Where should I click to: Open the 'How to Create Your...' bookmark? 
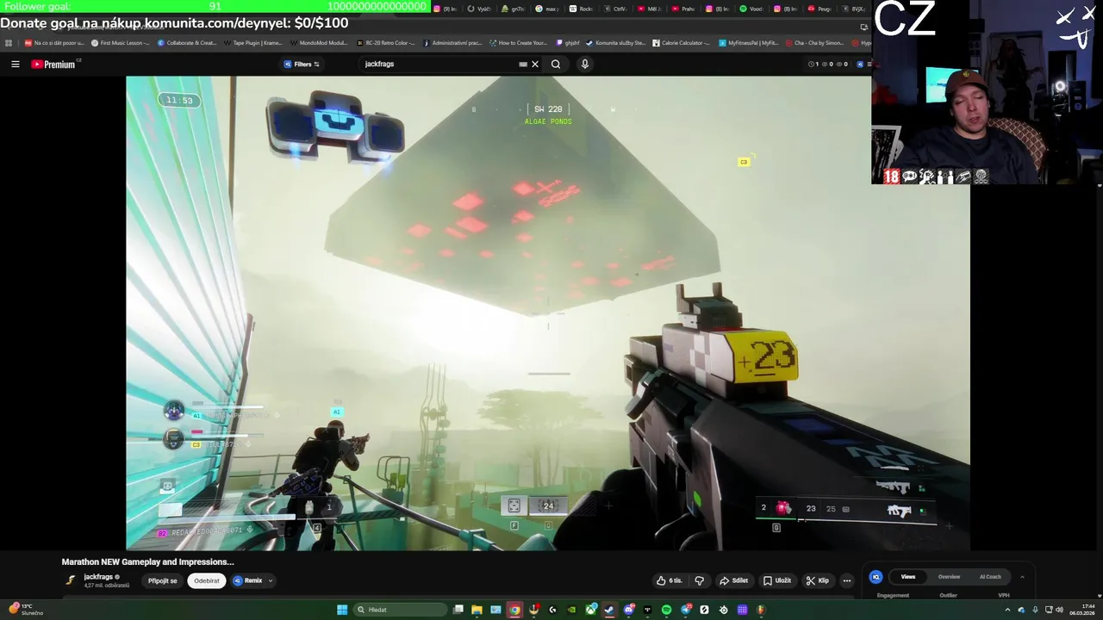coord(518,42)
